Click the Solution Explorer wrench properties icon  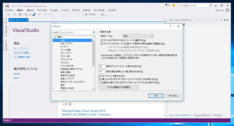click(184, 24)
